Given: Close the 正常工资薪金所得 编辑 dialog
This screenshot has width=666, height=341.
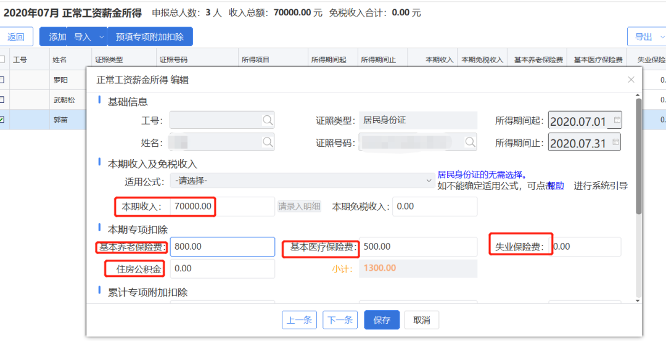Looking at the screenshot, I should [x=631, y=80].
